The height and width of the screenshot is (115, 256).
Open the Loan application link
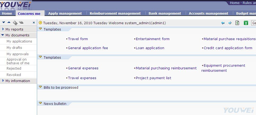[150, 48]
